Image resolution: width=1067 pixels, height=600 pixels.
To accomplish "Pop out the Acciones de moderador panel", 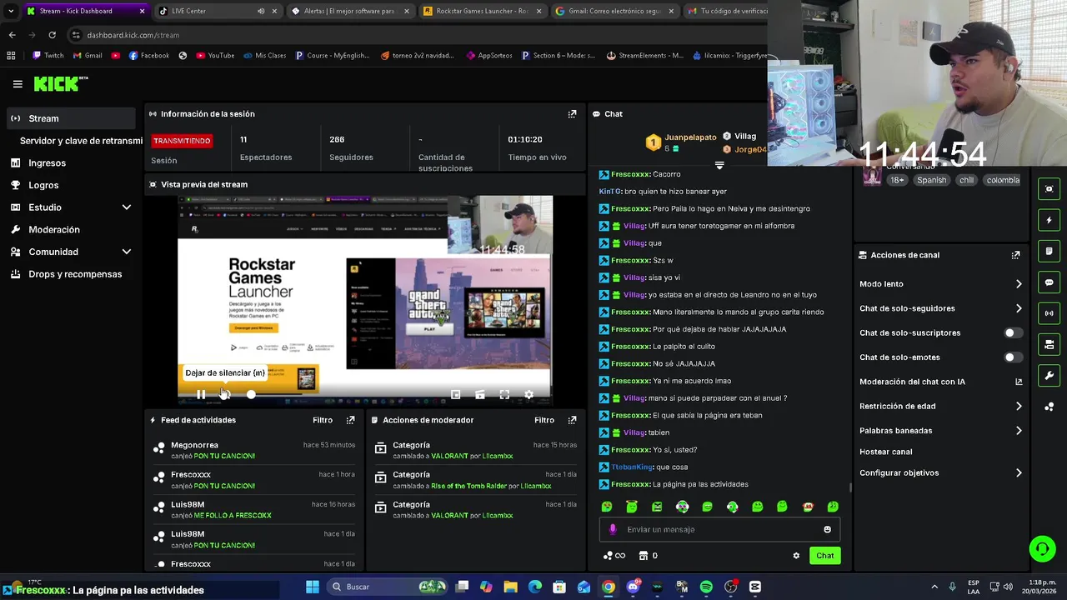I will pos(572,420).
